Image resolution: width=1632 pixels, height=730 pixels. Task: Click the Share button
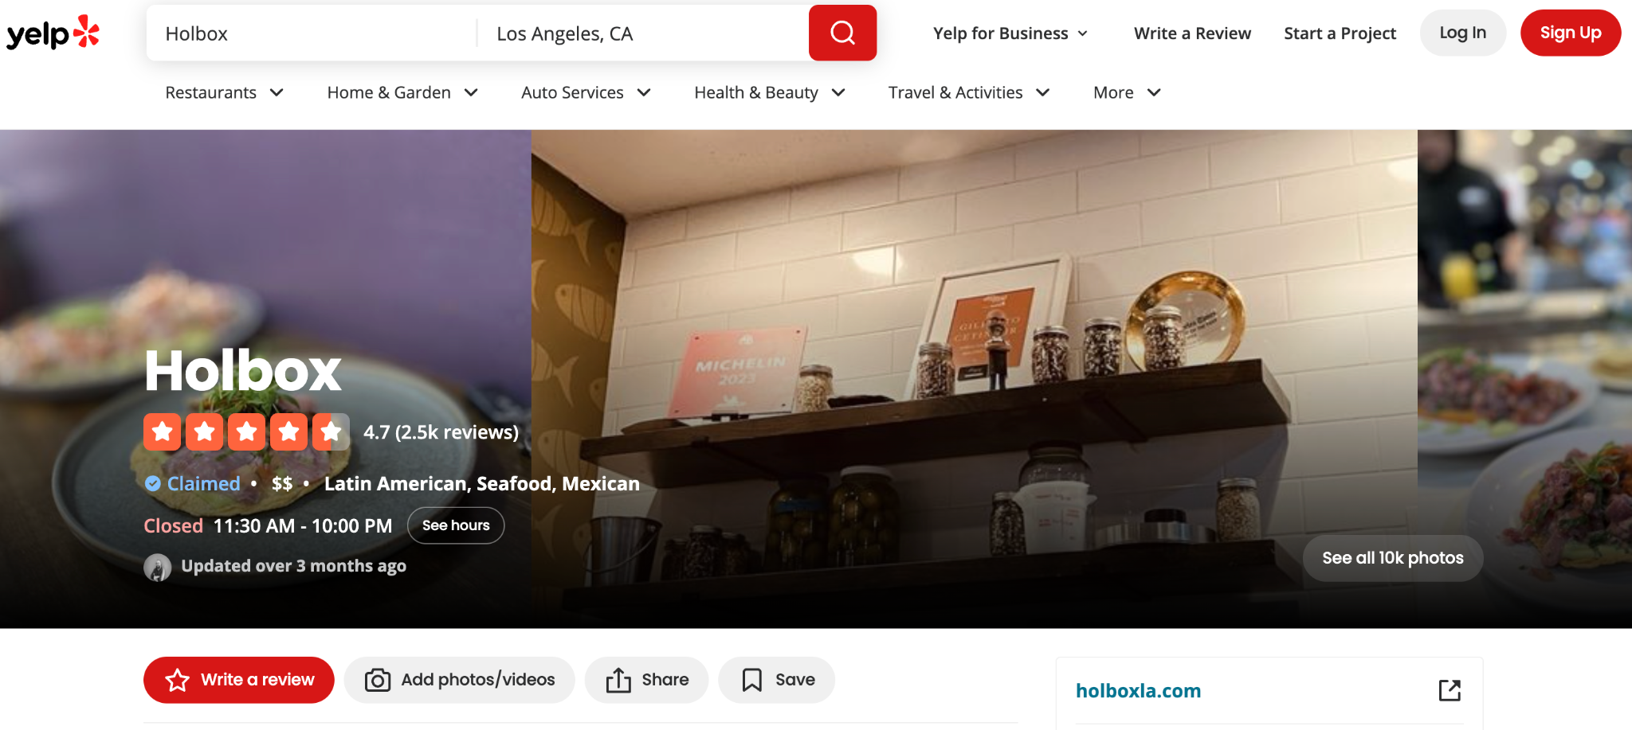point(646,680)
